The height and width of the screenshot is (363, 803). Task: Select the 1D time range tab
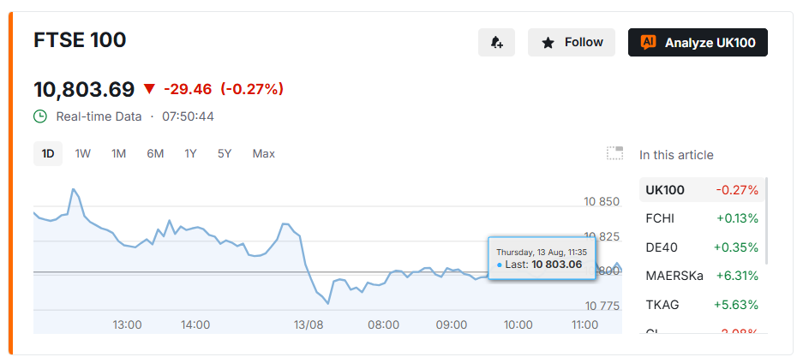click(48, 153)
